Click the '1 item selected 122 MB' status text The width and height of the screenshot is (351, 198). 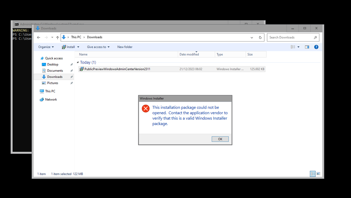tap(67, 174)
